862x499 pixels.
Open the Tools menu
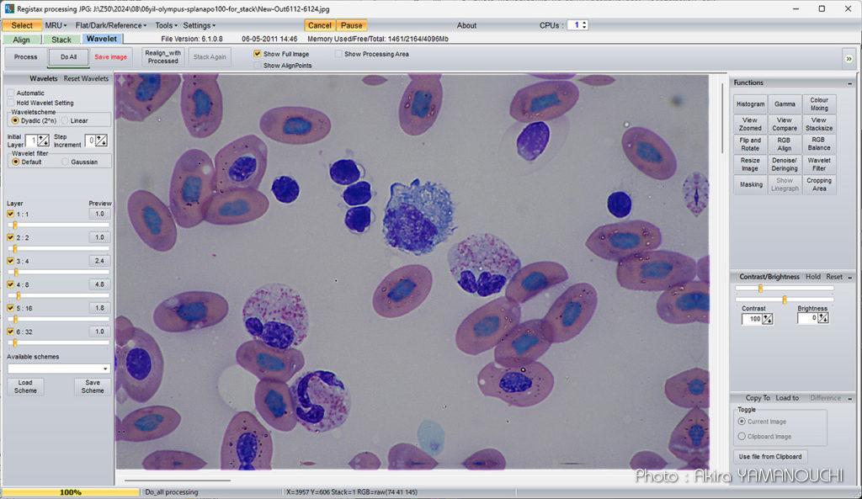click(x=165, y=25)
